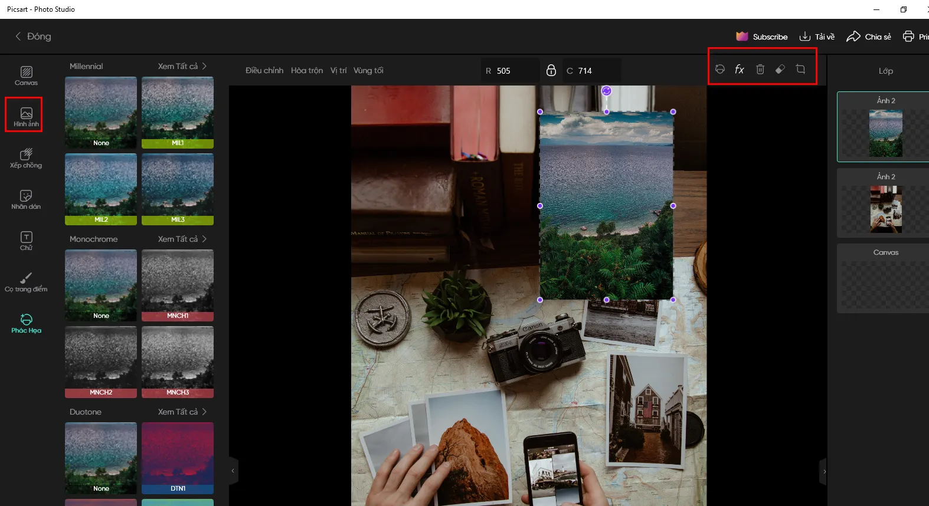This screenshot has width=929, height=506.
Task: Select the Ảnh 2 desk photo layer
Action: click(884, 203)
